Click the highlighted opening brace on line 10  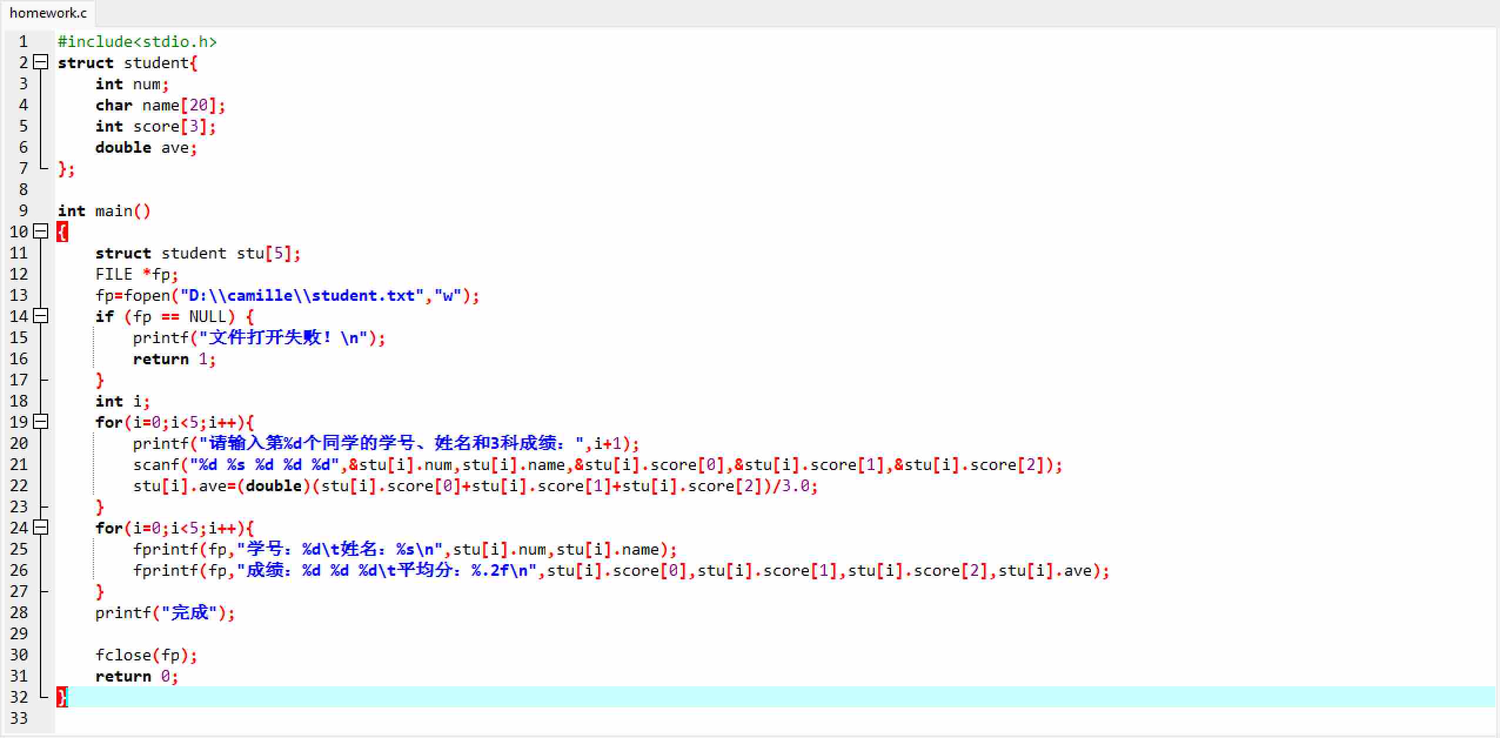(62, 232)
